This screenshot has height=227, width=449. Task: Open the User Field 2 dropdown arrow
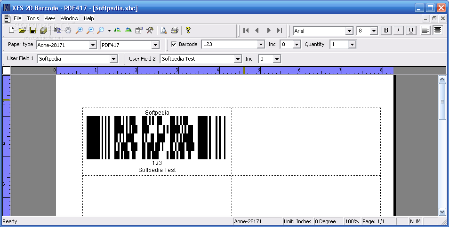coord(238,59)
